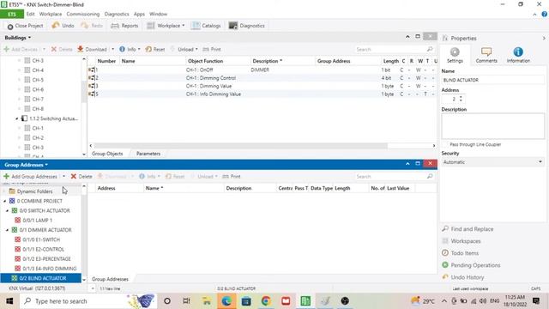The width and height of the screenshot is (549, 309).
Task: Collapse 0 COMBINE PROJECT main group
Action: click(5, 201)
